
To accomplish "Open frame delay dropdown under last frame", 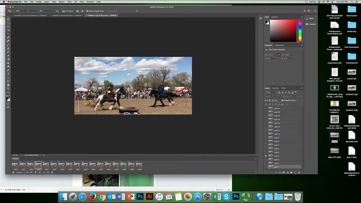I will (x=140, y=170).
